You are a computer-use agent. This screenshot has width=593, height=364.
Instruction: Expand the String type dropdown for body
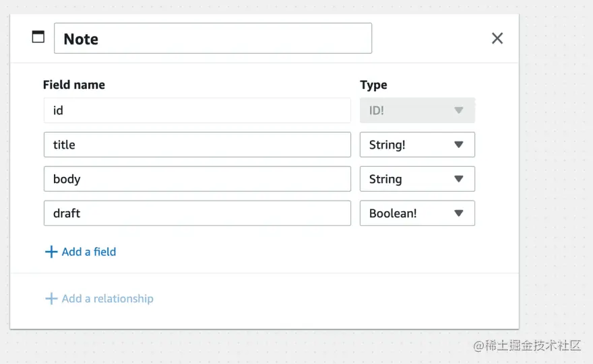click(x=459, y=179)
